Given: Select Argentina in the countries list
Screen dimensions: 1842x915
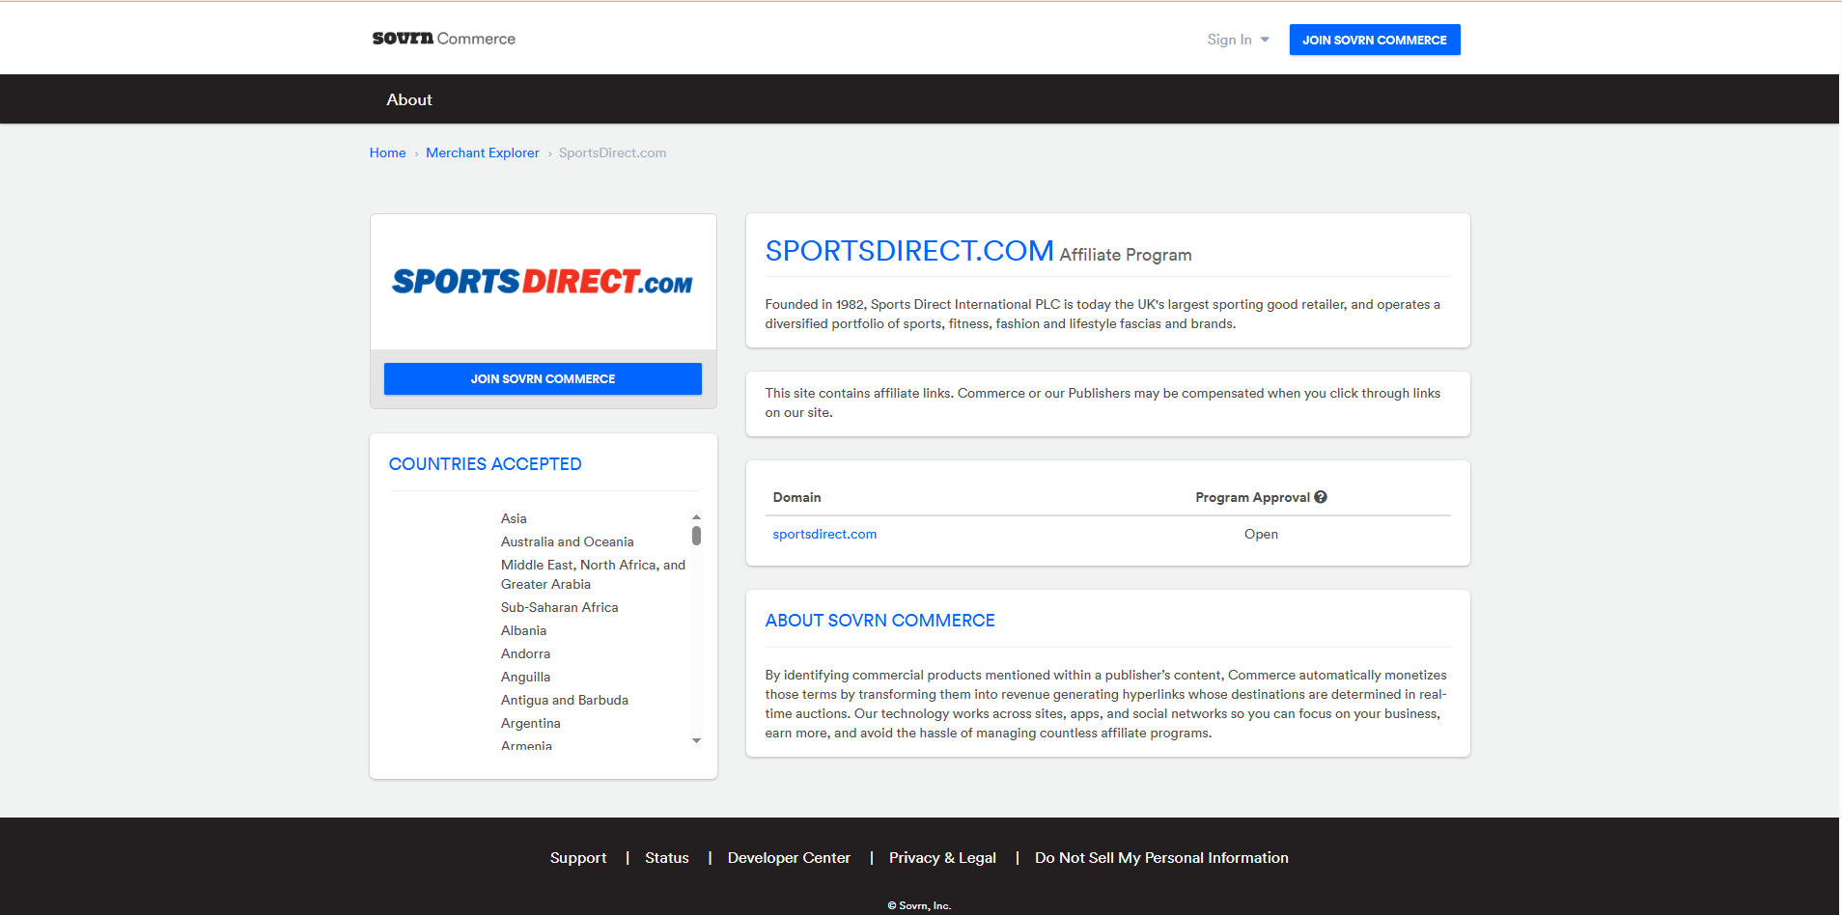Looking at the screenshot, I should [x=530, y=723].
